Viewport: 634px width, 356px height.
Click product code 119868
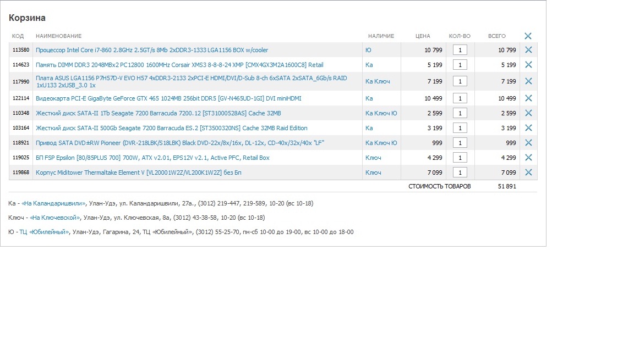click(21, 173)
